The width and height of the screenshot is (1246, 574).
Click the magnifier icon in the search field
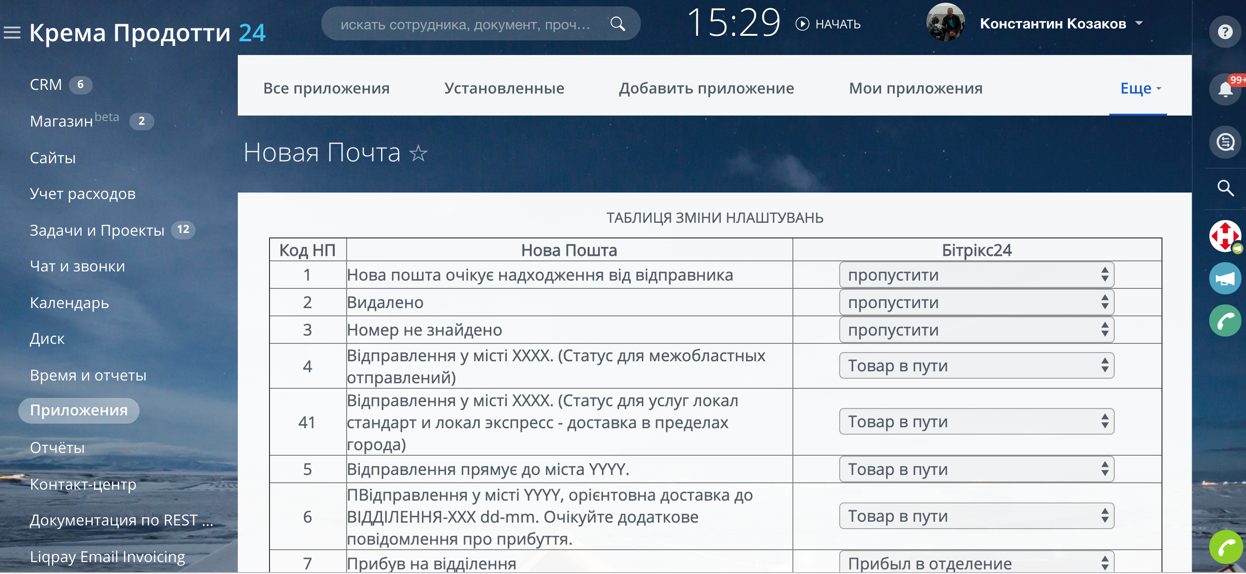coord(617,24)
